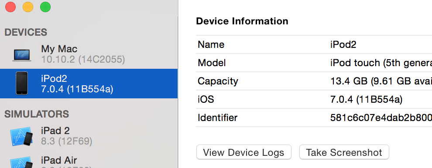Select My Mac in the devices list
The image size is (432, 168).
(x=89, y=54)
